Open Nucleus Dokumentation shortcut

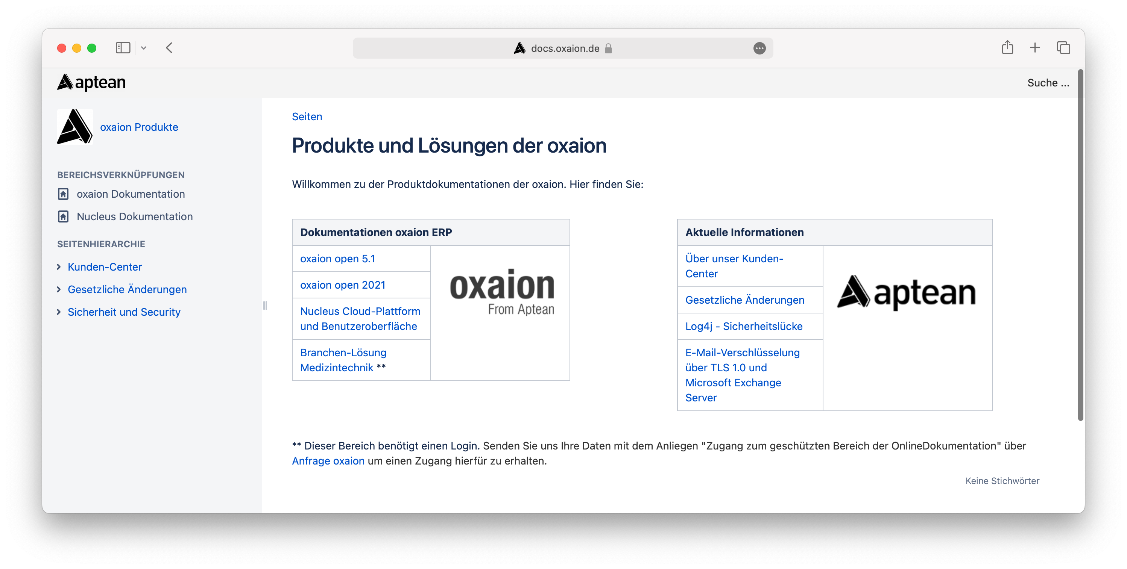(x=135, y=216)
